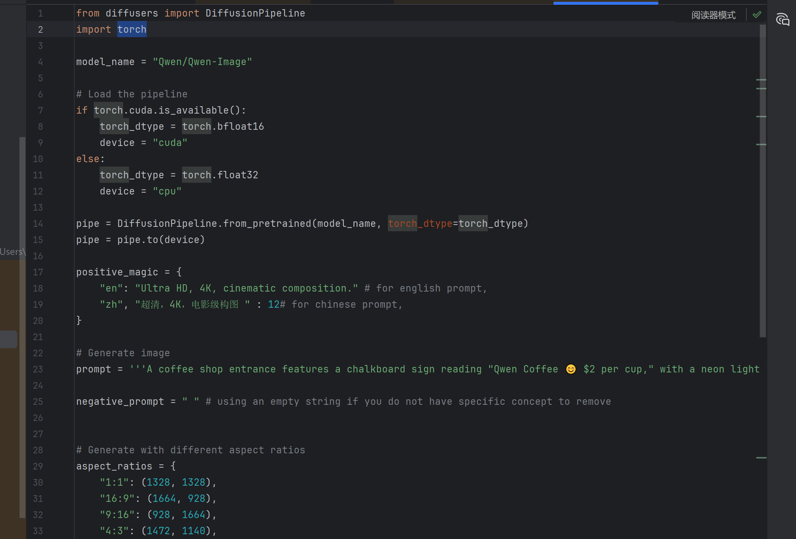Click line number 14 in the gutter
This screenshot has width=796, height=539.
pos(38,224)
